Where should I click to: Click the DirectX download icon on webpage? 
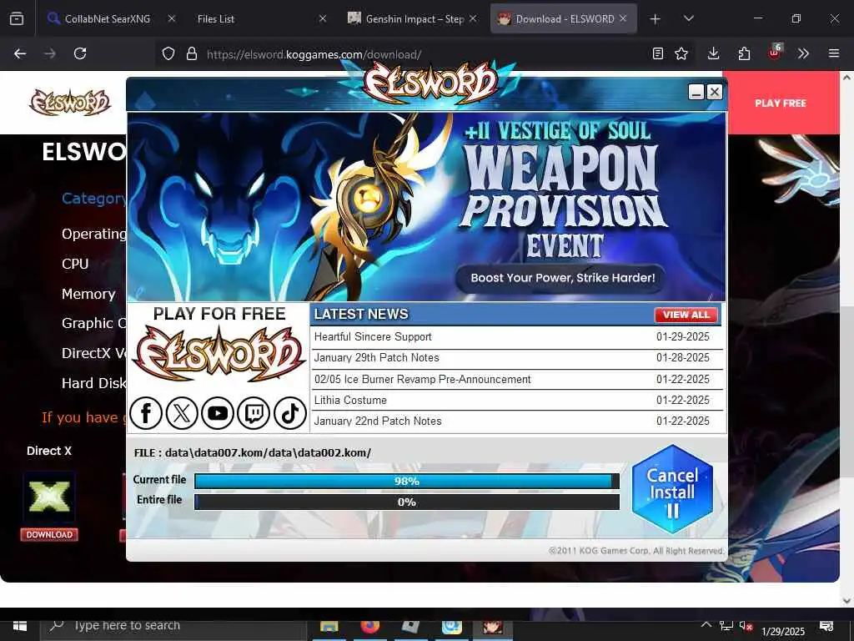[49, 497]
